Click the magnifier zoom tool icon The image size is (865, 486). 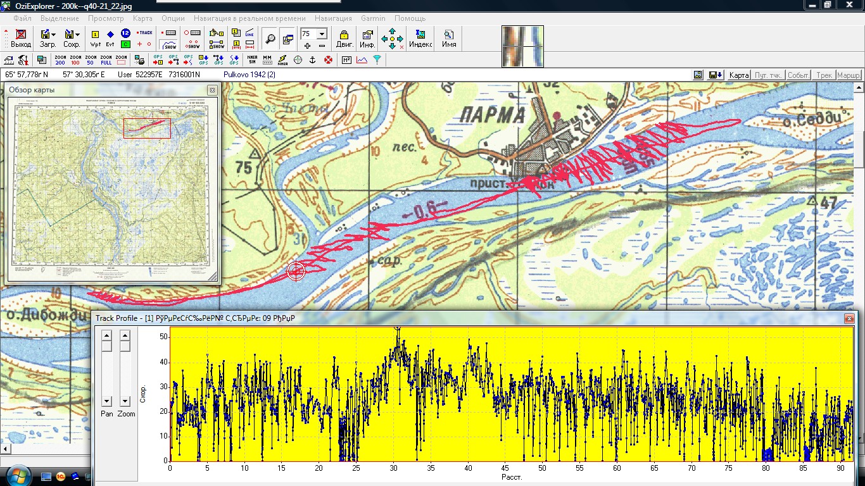pyautogui.click(x=270, y=39)
